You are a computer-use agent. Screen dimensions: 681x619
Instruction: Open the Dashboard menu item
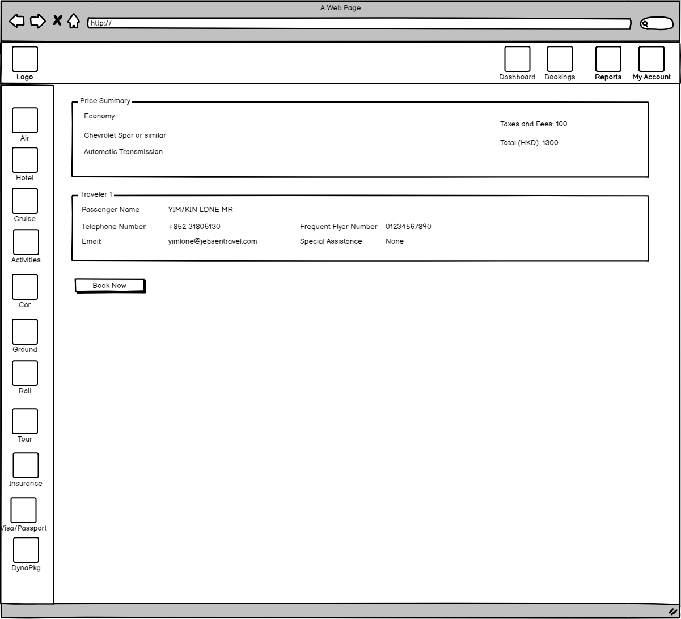517,59
